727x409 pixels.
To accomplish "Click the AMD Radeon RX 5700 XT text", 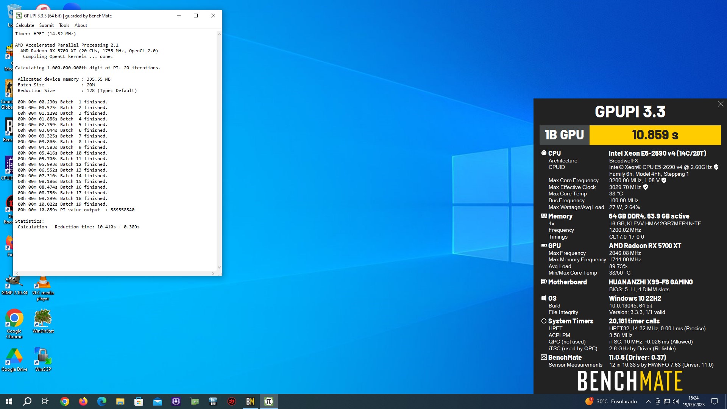I will click(645, 246).
